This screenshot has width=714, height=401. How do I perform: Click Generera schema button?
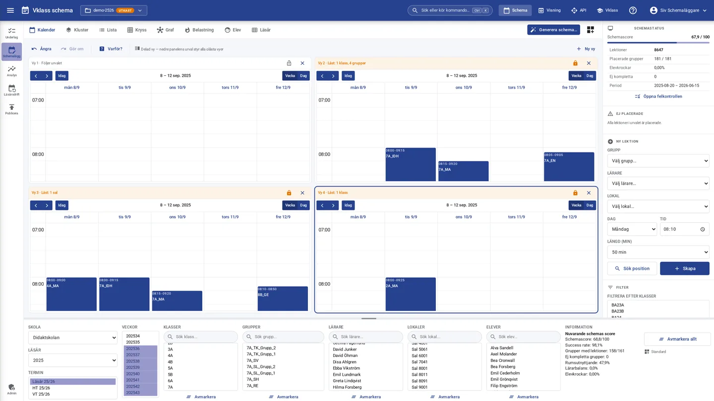[x=553, y=30]
